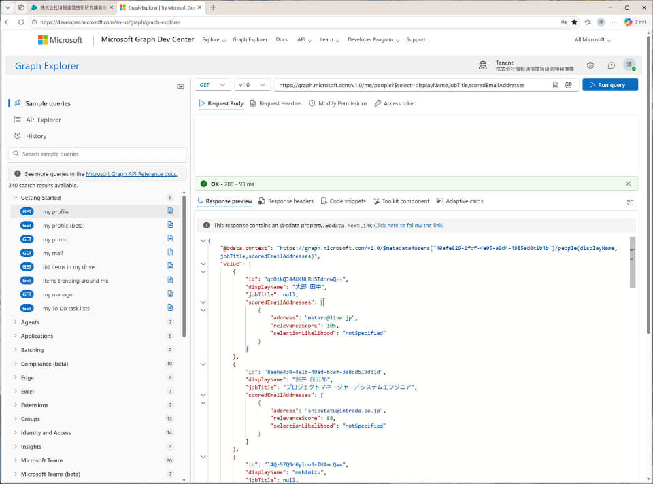Screen dimensions: 653x484
Task: Open Microsoft Graph API Reference docs link
Action: pos(131,174)
